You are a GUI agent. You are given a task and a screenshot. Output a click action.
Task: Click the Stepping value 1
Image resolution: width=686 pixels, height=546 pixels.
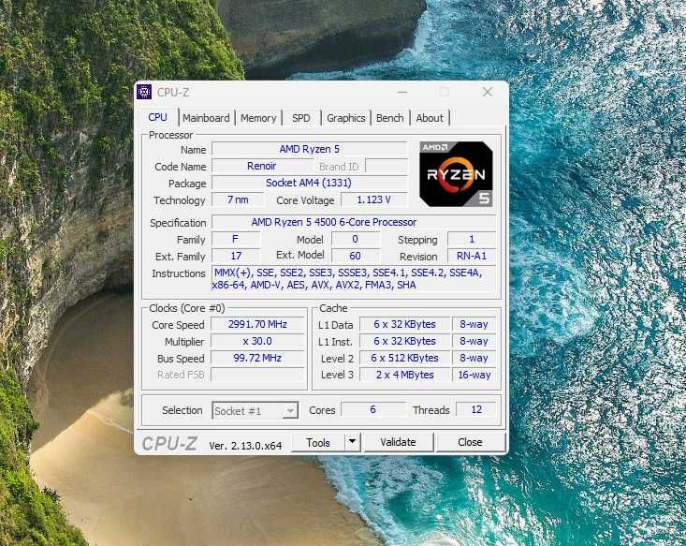[x=472, y=239]
